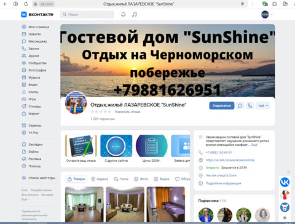Click Маркет icon in sidebar
Viewport: 295px width, 224px height.
coord(24,113)
